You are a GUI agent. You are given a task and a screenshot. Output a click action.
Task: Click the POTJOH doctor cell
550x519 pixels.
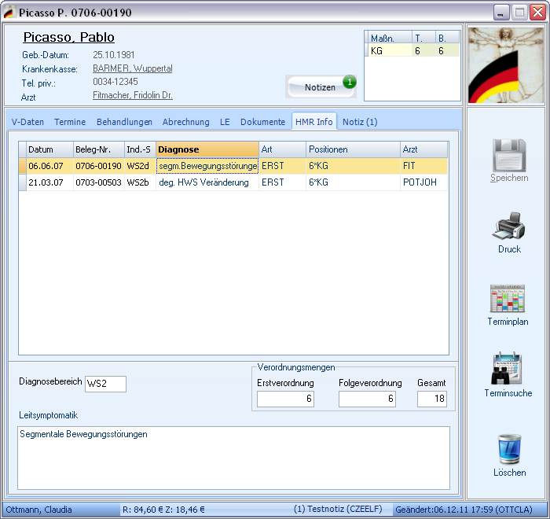(x=424, y=182)
